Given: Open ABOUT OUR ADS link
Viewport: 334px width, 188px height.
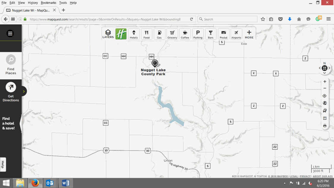Looking at the screenshot, I should pos(323,176).
